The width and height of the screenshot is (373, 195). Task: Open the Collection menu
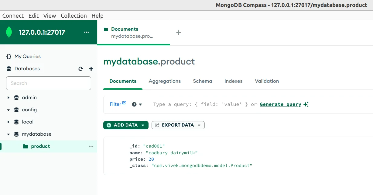pos(74,16)
